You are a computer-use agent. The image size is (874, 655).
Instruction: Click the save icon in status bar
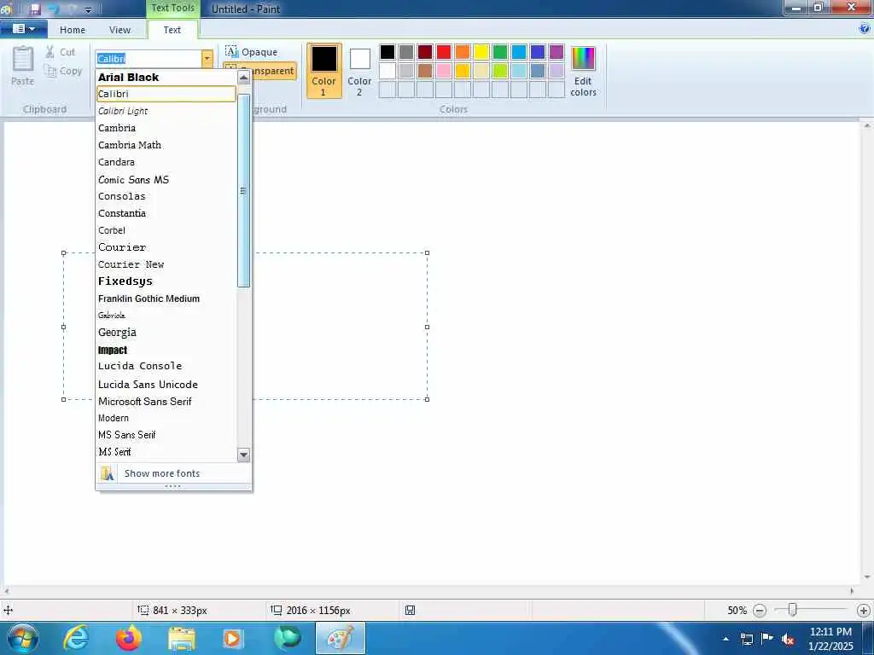410,611
